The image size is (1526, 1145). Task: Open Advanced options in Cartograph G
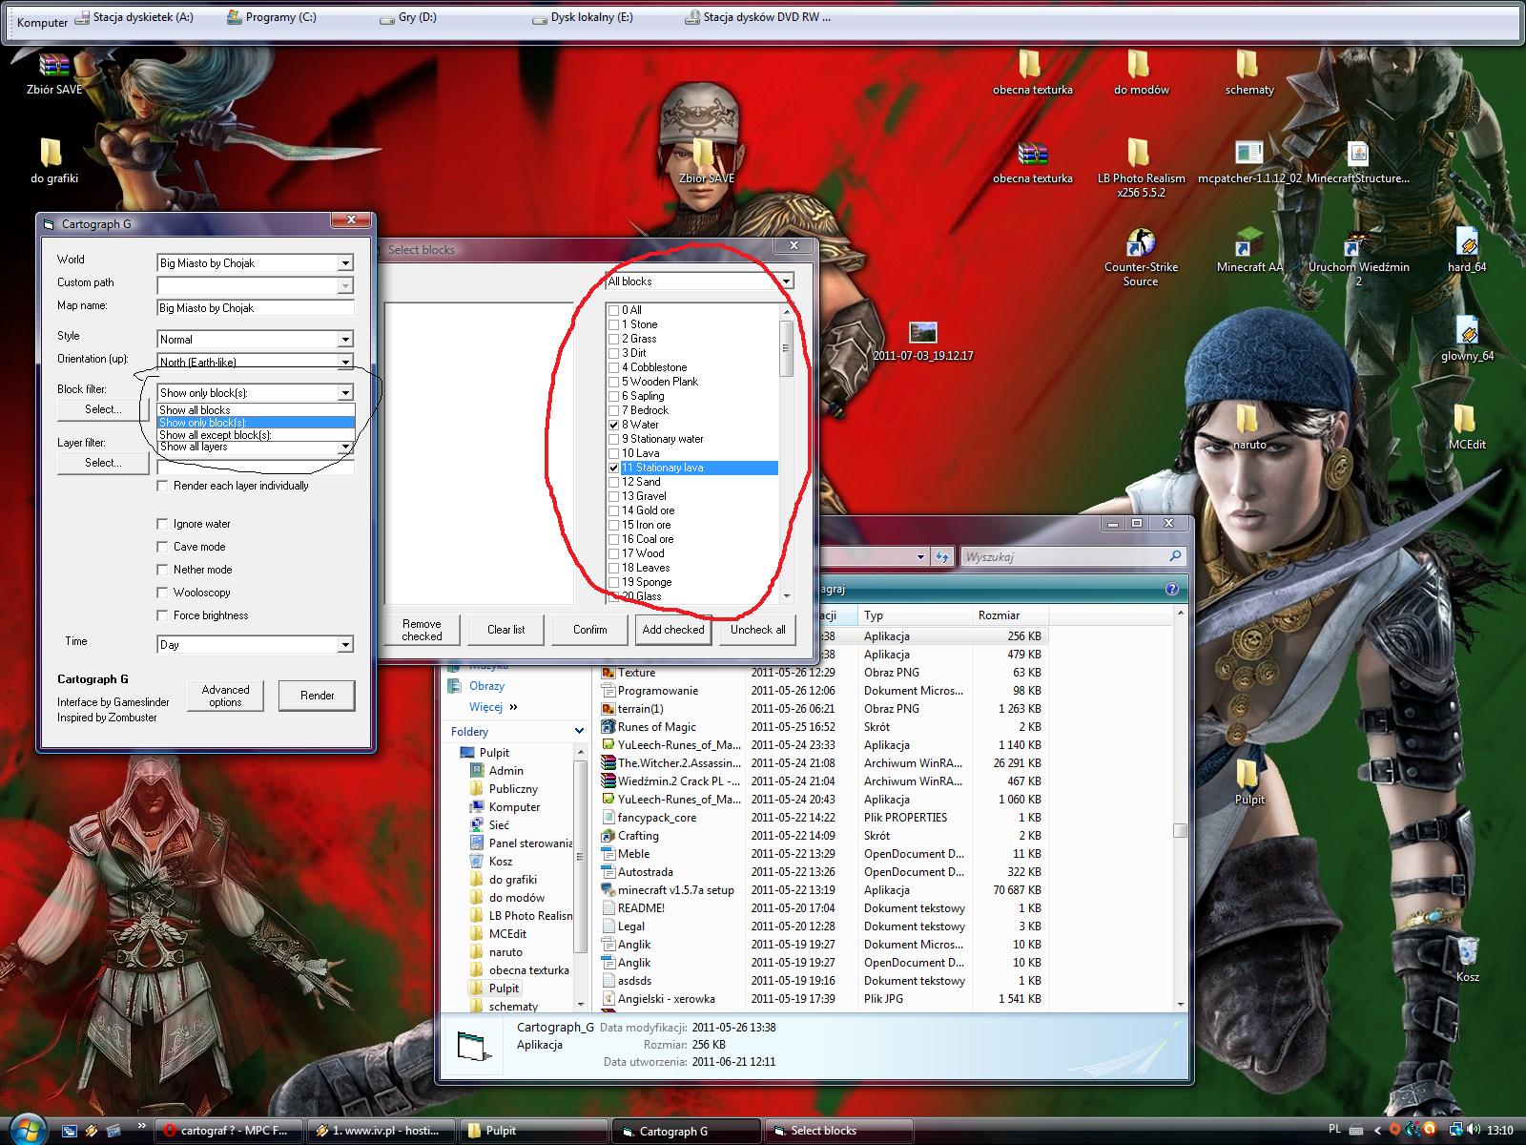225,696
